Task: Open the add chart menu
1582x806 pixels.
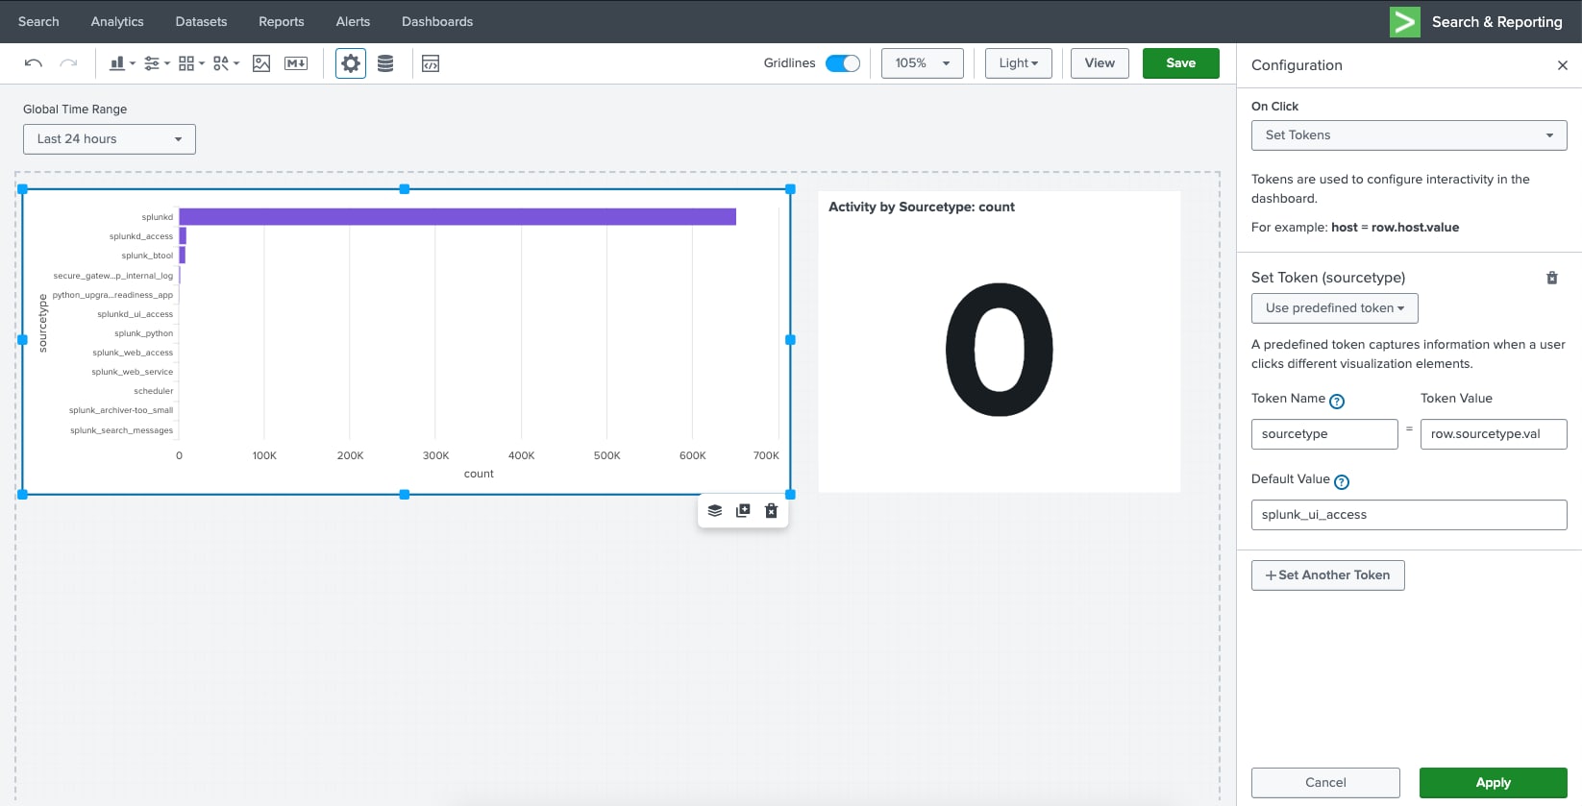Action: (122, 63)
